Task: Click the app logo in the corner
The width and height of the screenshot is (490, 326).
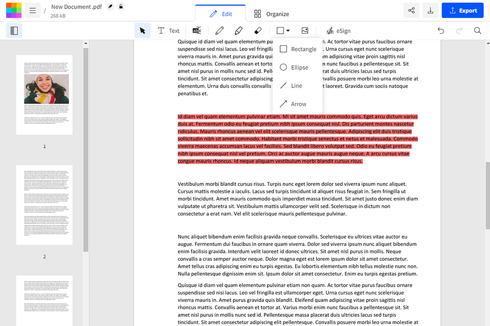Action: pyautogui.click(x=14, y=10)
